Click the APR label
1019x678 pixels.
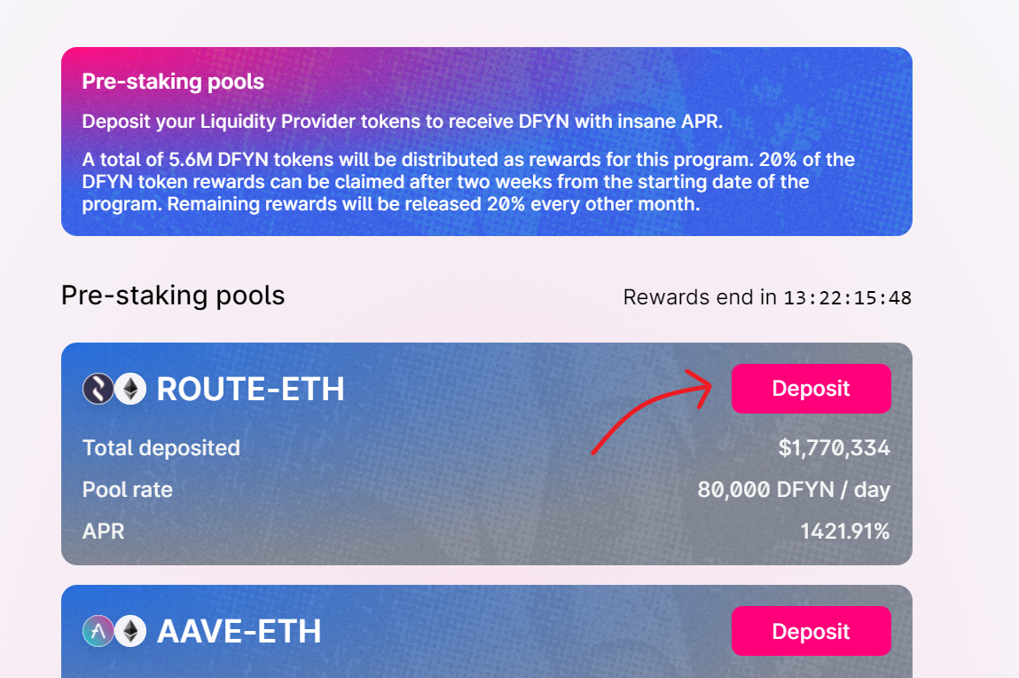pyautogui.click(x=104, y=532)
